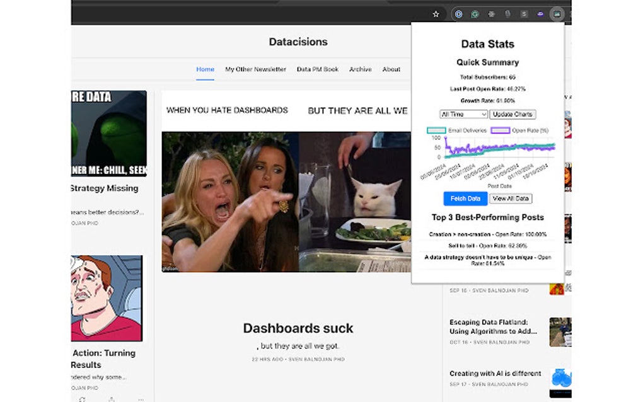The image size is (643, 402).
Task: Open the Dashboards suck post
Action: pyautogui.click(x=298, y=328)
